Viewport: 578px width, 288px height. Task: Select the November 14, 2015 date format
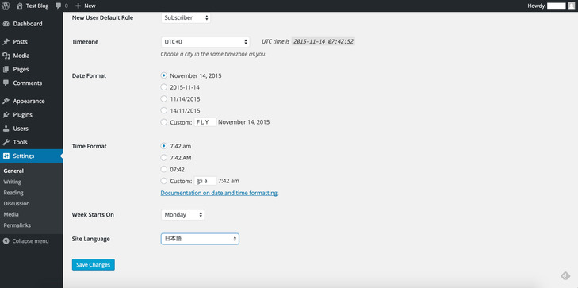point(164,75)
